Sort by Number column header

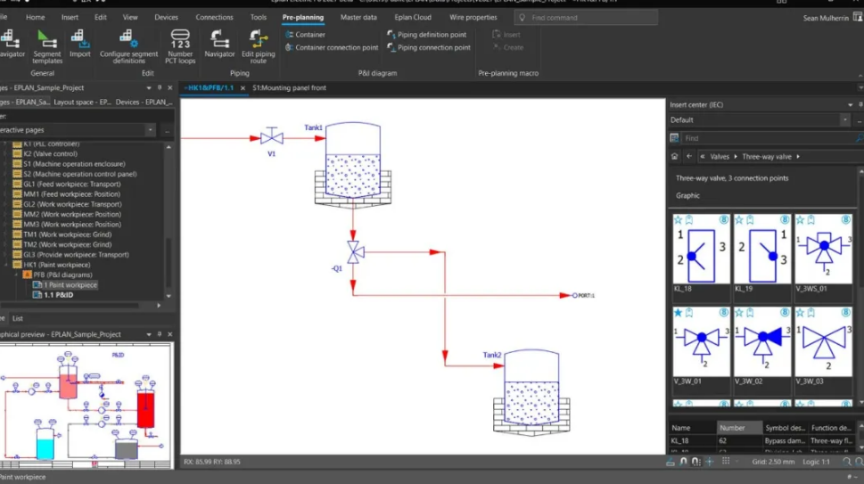point(740,428)
